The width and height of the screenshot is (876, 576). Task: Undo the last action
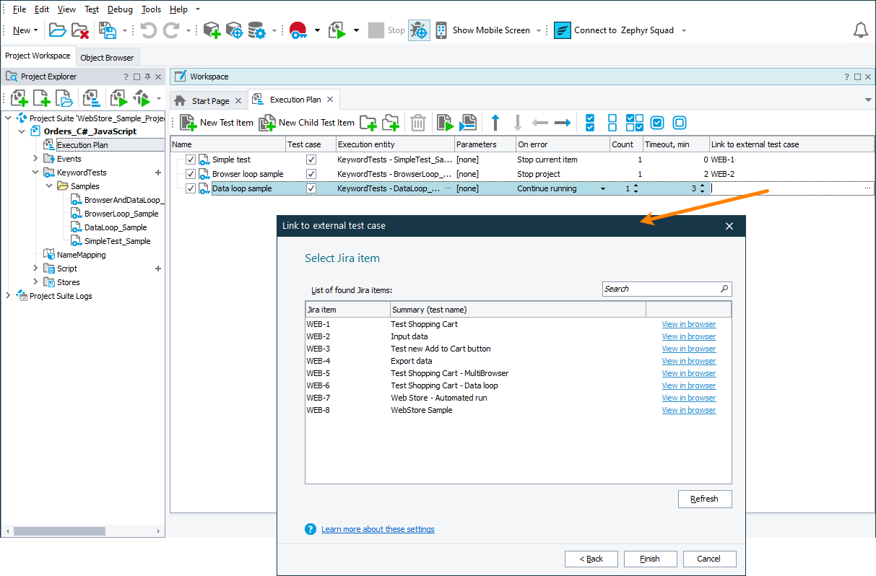tap(148, 30)
